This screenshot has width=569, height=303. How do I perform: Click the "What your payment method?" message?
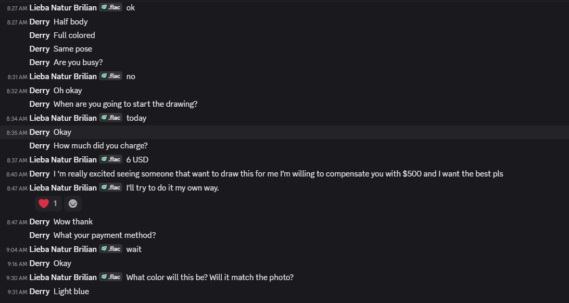(105, 235)
